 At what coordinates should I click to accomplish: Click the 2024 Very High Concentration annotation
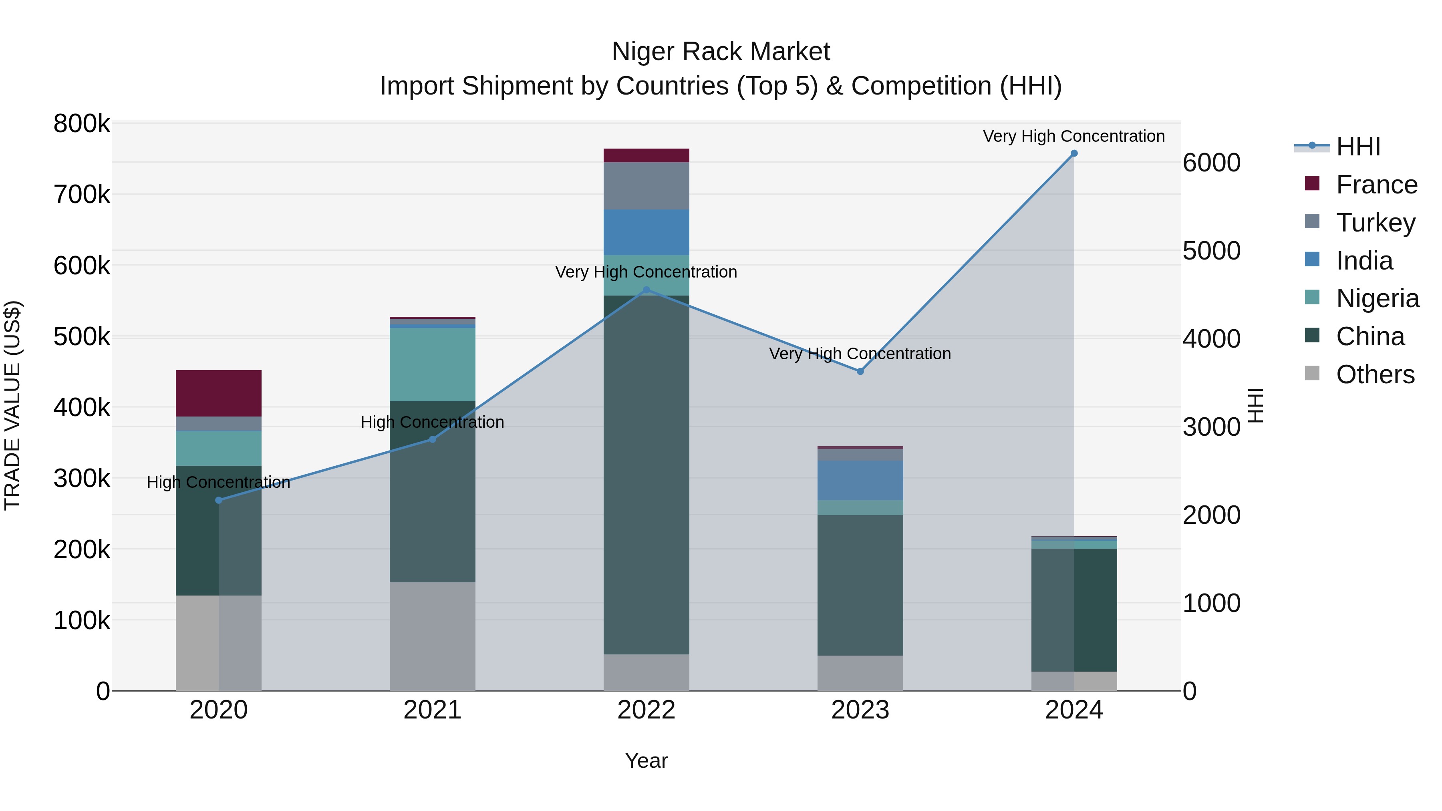(1074, 136)
